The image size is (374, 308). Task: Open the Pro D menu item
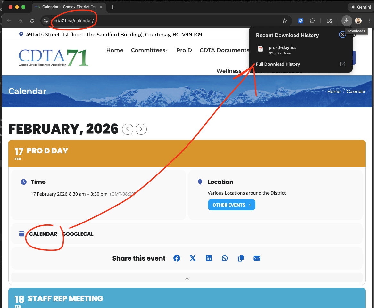pyautogui.click(x=184, y=50)
